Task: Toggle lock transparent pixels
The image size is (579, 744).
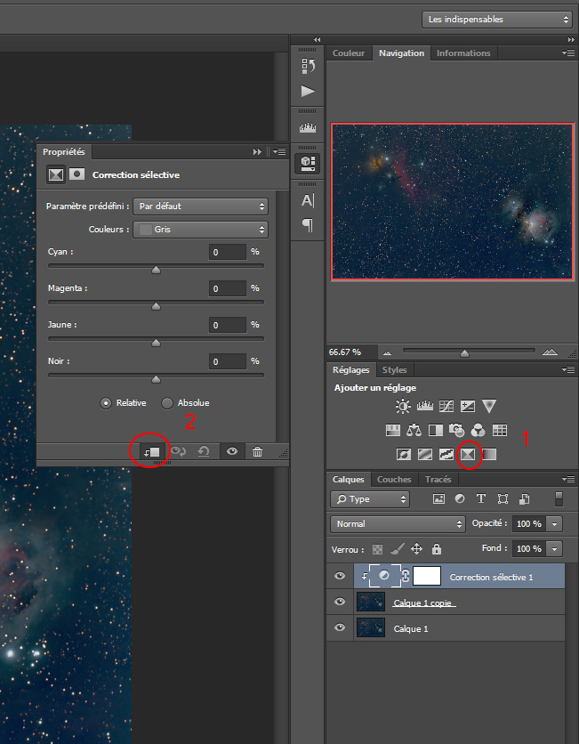Action: pyautogui.click(x=377, y=549)
